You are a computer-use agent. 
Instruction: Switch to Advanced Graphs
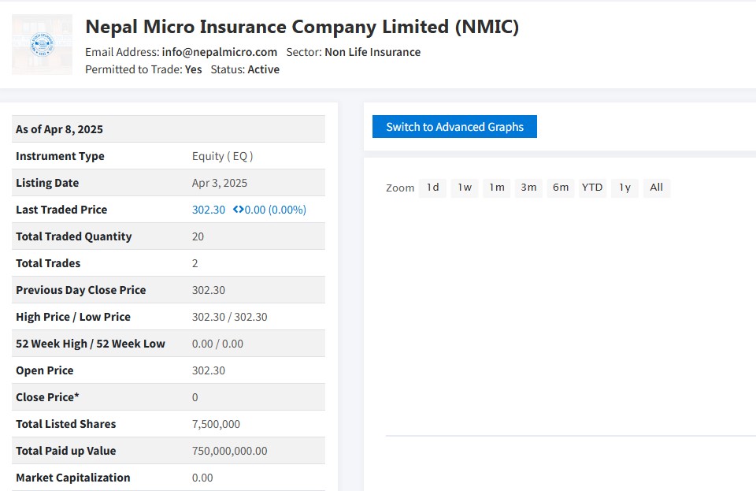point(454,126)
